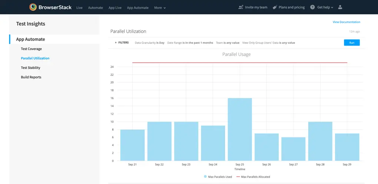Open the More dropdown menu
Image resolution: width=378 pixels, height=184 pixels.
pos(160,7)
